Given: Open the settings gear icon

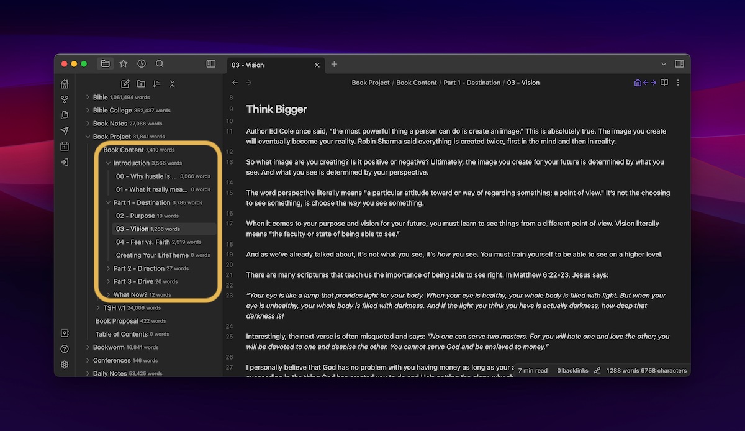Looking at the screenshot, I should (65, 365).
